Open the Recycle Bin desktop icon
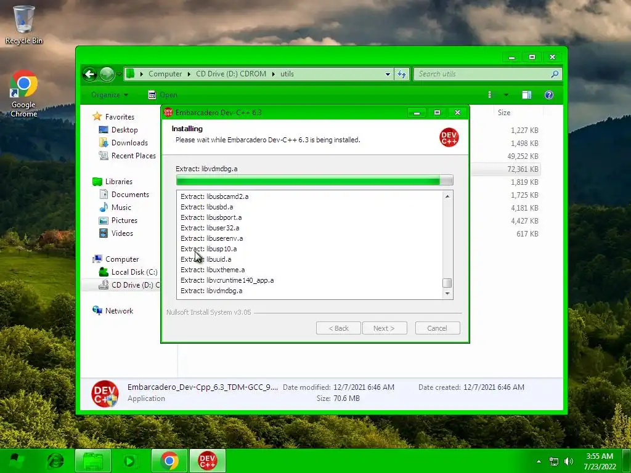 point(24,24)
